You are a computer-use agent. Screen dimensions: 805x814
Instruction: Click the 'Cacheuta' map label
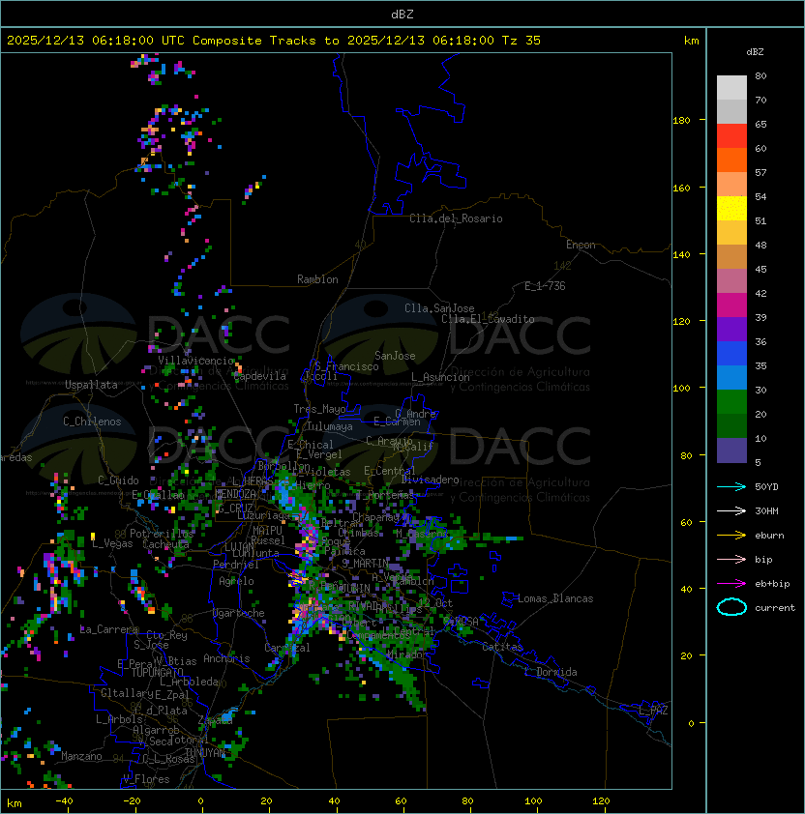pyautogui.click(x=165, y=544)
